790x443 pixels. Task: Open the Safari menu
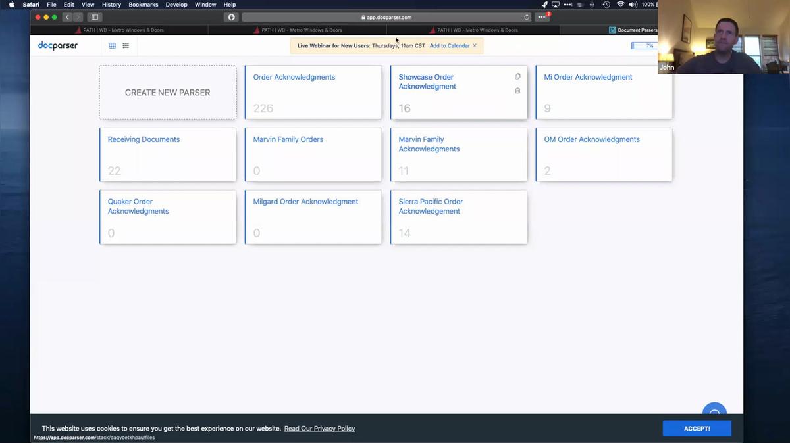pyautogui.click(x=31, y=5)
